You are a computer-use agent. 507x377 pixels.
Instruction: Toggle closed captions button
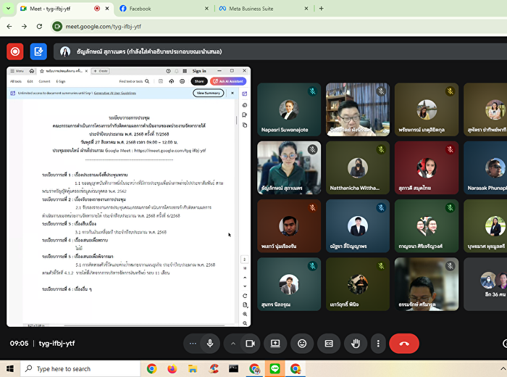(x=328, y=343)
